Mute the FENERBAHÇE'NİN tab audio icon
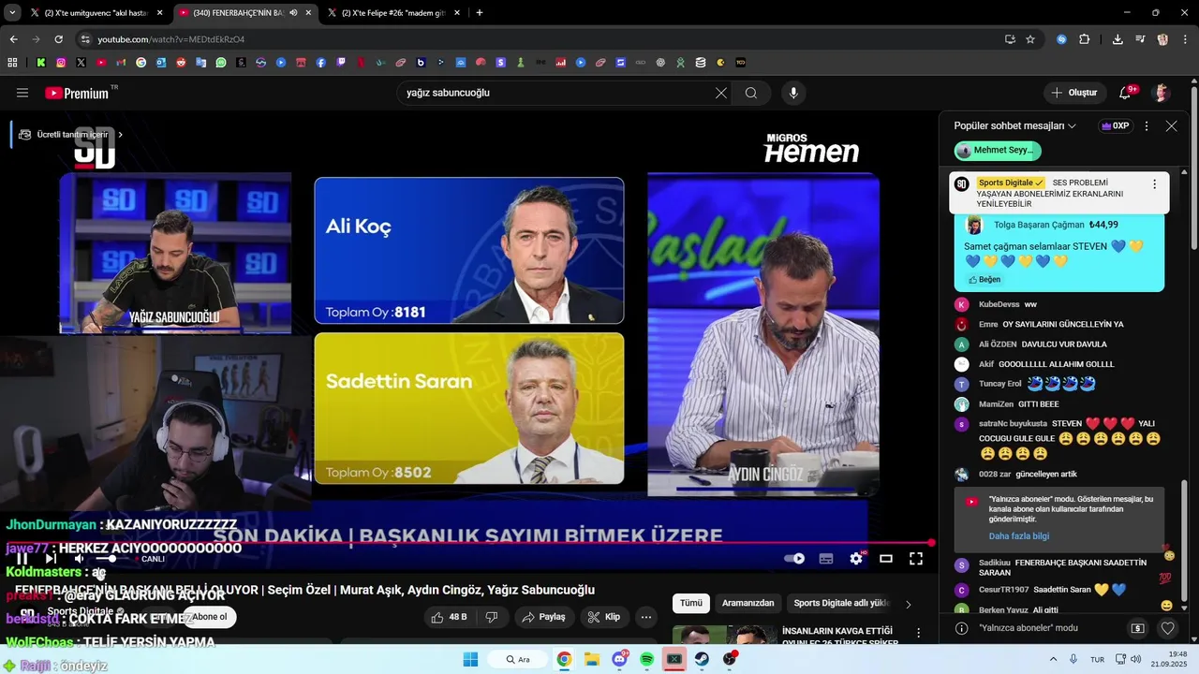The image size is (1199, 674). point(293,13)
